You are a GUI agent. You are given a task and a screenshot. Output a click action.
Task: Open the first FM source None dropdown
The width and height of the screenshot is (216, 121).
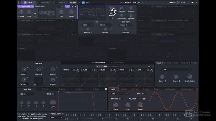pos(88,25)
